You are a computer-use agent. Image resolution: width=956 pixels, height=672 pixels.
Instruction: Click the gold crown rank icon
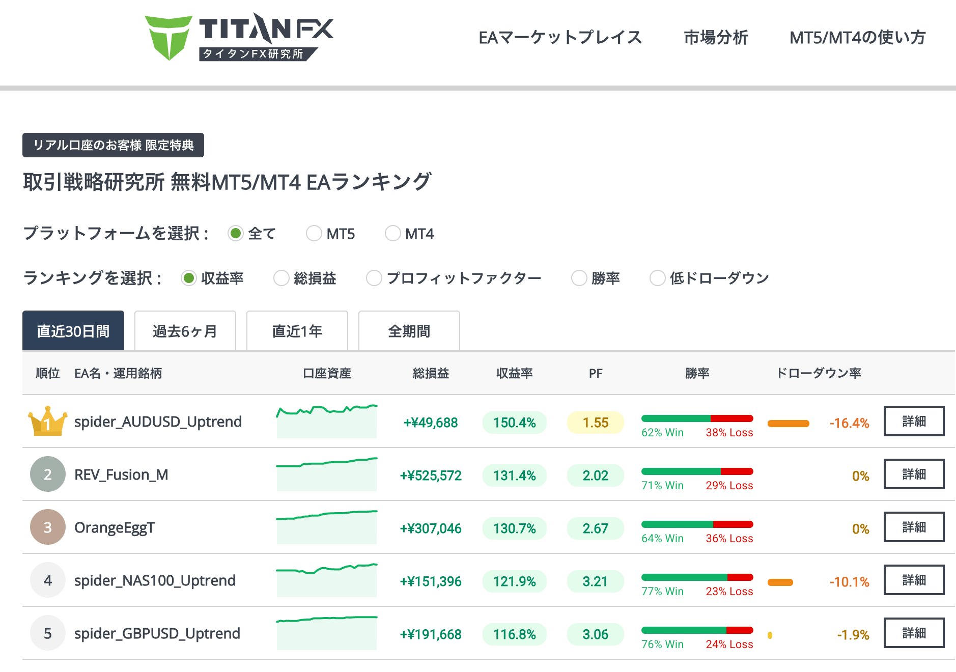[47, 421]
